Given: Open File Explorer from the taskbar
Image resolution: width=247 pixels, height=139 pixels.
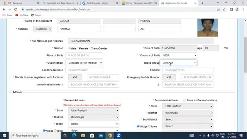Looking at the screenshot, I should [83, 136].
